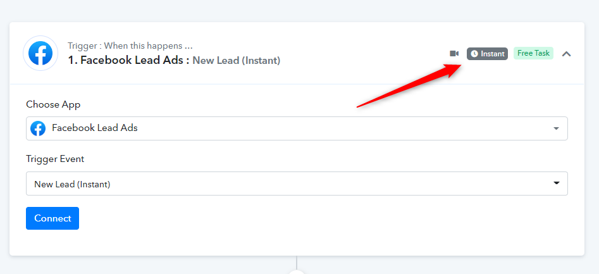Select the Facebook Lead Ads text in app selector

pyautogui.click(x=95, y=128)
